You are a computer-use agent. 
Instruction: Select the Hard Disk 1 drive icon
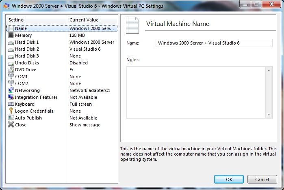(11, 42)
